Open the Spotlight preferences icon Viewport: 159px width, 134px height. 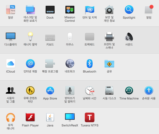[129, 10]
